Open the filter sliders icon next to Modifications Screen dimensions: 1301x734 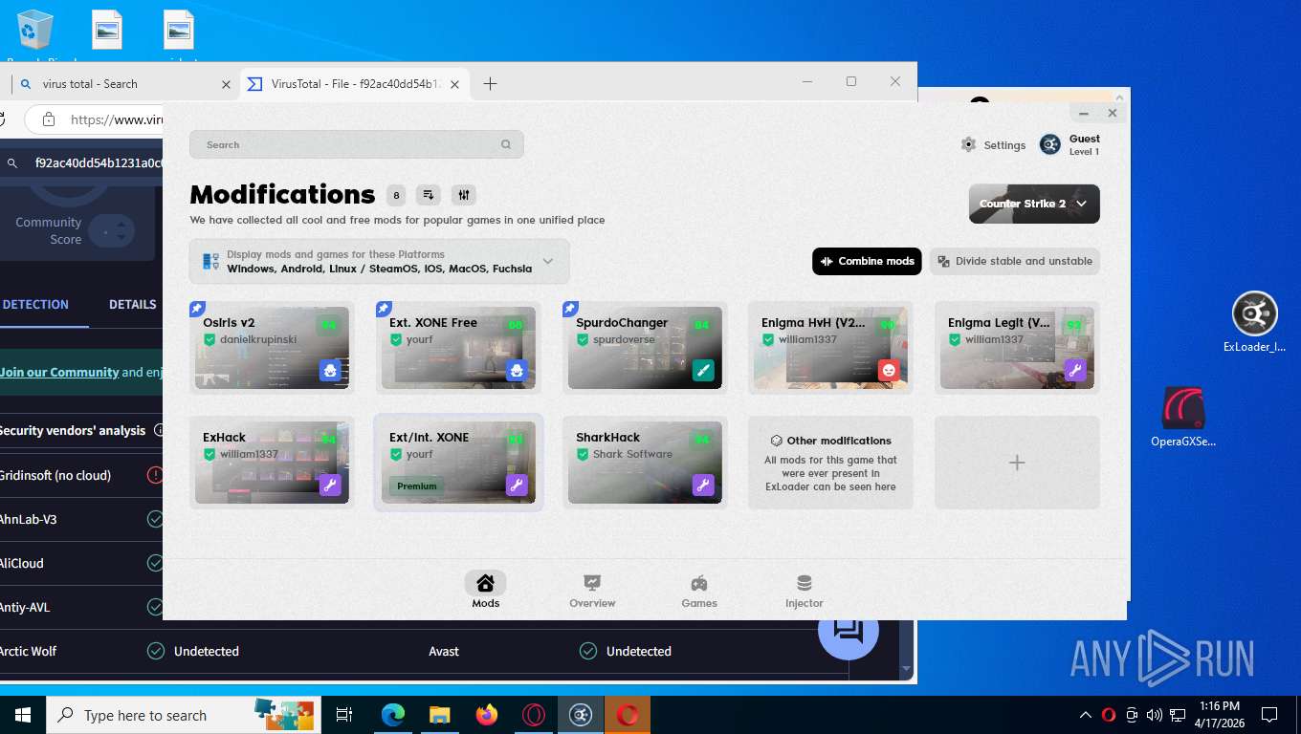pyautogui.click(x=464, y=195)
